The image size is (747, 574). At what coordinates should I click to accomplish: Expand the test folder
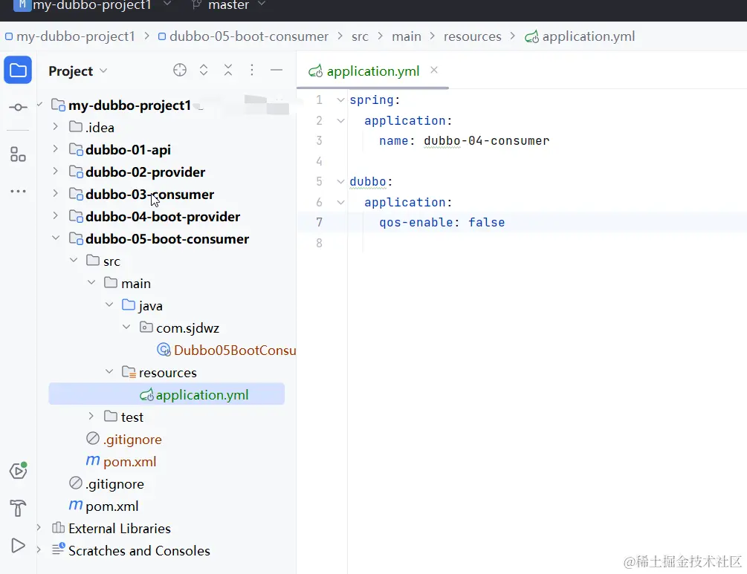point(91,417)
